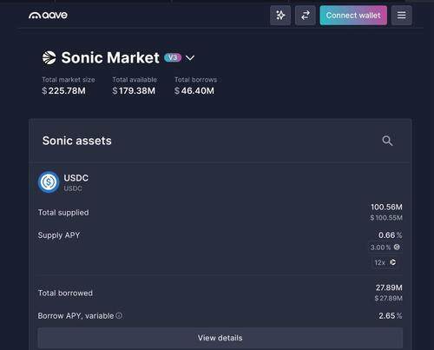Click the USDC token icon
434x350 pixels.
[49, 182]
